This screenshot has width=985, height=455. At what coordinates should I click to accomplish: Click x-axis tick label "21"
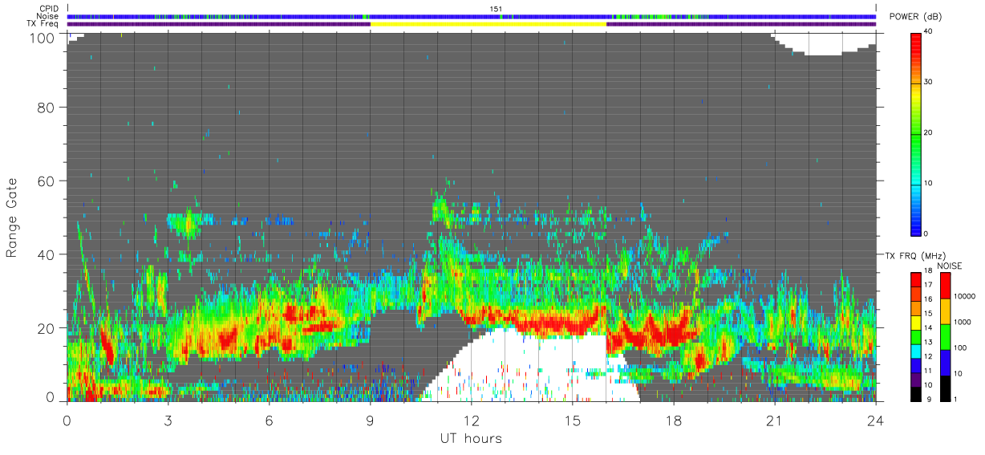774,420
